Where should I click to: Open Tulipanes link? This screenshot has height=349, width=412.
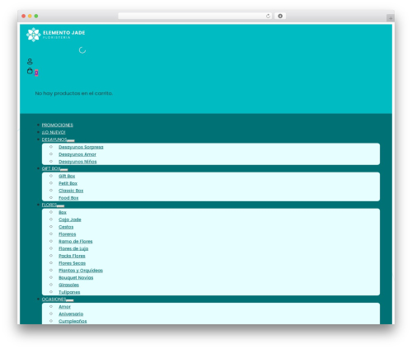coord(69,292)
